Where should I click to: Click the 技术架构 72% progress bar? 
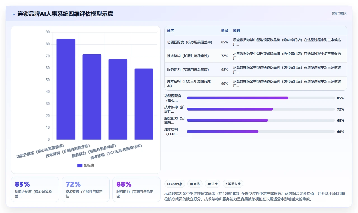pos(261,109)
